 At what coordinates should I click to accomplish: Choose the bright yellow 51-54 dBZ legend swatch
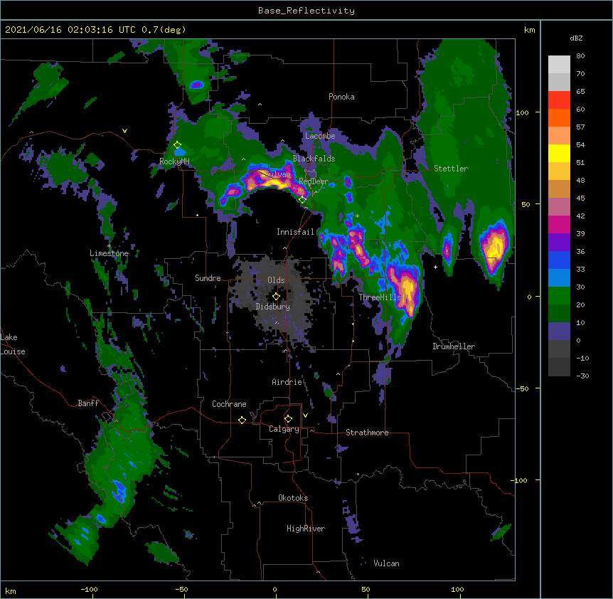pyautogui.click(x=559, y=153)
